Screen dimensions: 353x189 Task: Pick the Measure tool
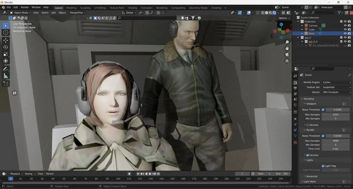click(x=6, y=76)
